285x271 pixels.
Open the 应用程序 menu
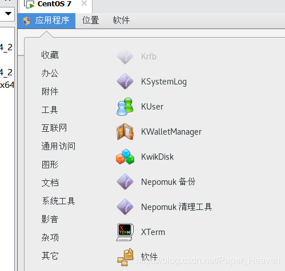coord(46,21)
